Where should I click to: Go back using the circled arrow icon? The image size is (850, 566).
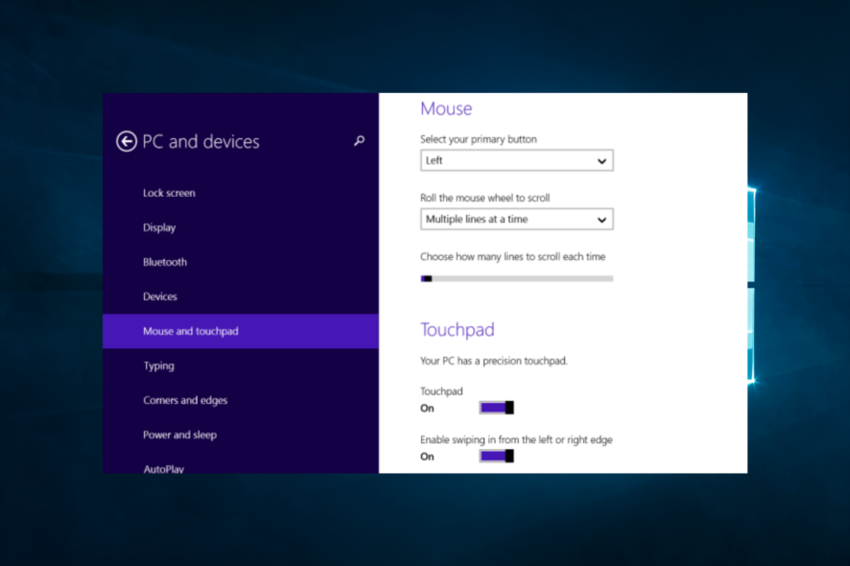[x=127, y=142]
